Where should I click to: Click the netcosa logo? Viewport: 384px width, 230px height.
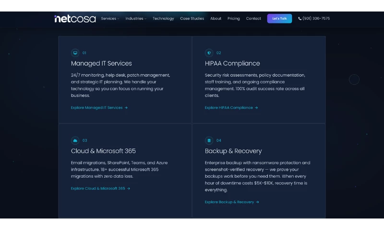[x=75, y=19]
